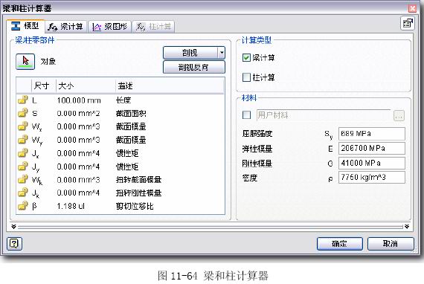
Task: Click the 长度 description cell
Action: (x=123, y=100)
